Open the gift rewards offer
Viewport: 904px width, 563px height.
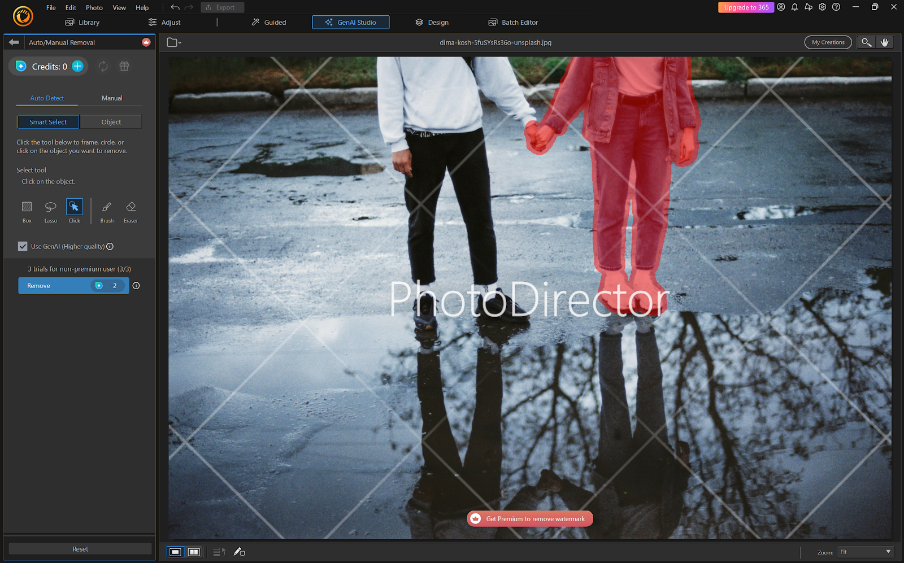[124, 66]
